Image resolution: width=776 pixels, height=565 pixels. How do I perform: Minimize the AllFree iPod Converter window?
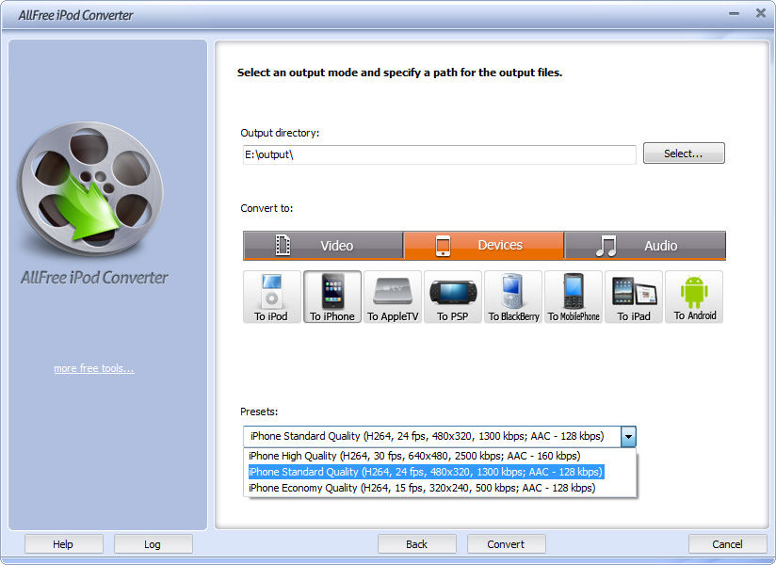735,14
